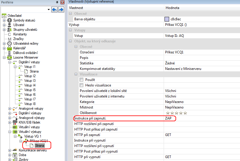
Task: Click the Skupiny uživatelů group icon
Action: click(x=10, y=30)
